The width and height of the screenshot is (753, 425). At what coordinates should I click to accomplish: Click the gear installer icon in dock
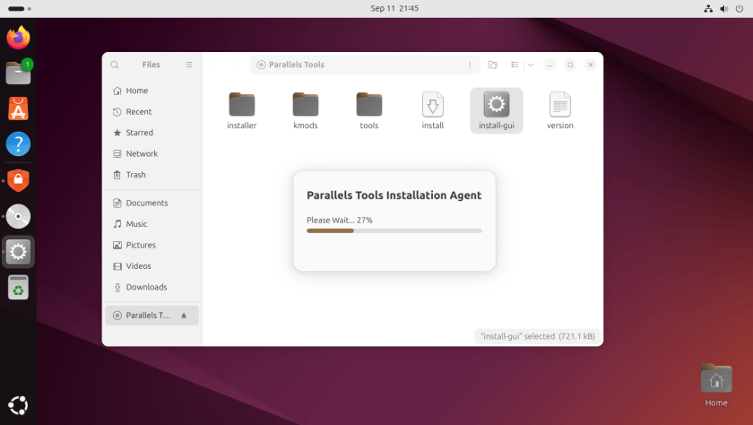click(18, 252)
